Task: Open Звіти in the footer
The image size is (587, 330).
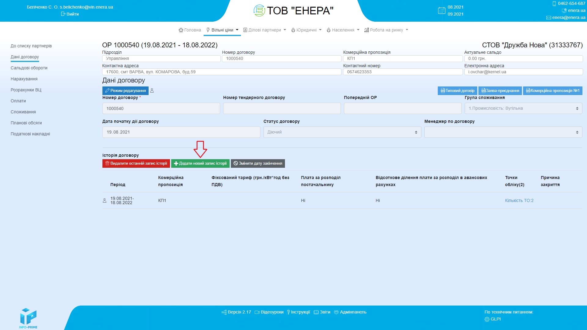Action: coord(322,312)
